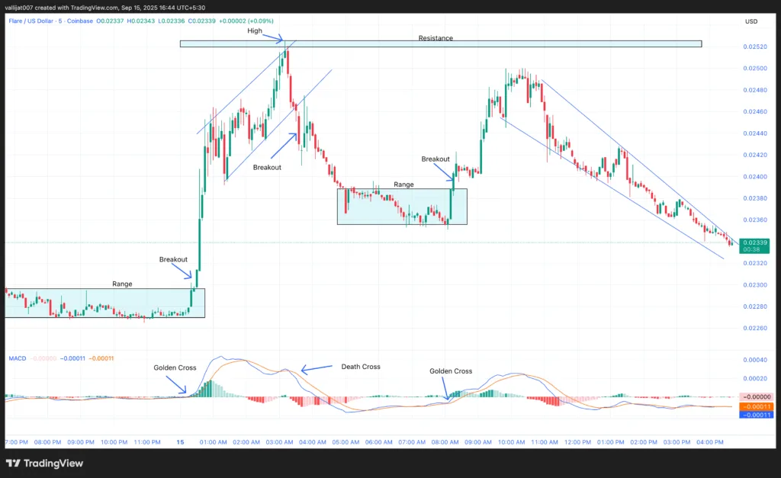The image size is (781, 478).
Task: Click price axis label 0.02280
Action: click(755, 306)
